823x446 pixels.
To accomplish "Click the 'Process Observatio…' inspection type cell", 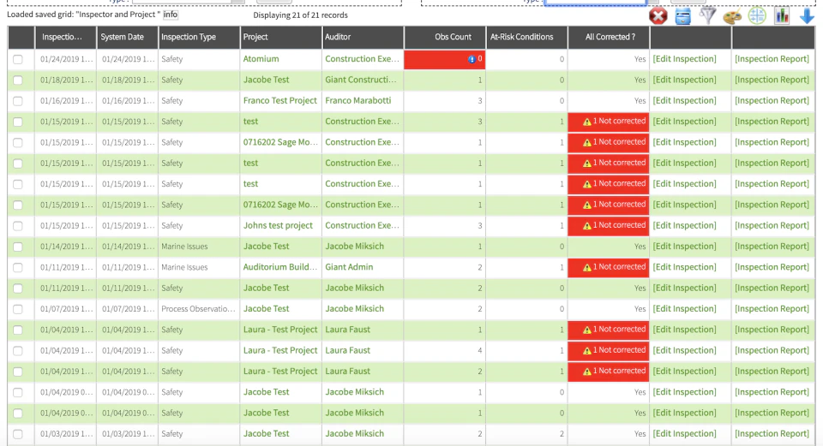I will click(x=198, y=309).
